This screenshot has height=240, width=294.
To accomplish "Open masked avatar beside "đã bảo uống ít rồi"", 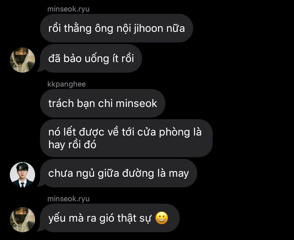I will pos(22,60).
